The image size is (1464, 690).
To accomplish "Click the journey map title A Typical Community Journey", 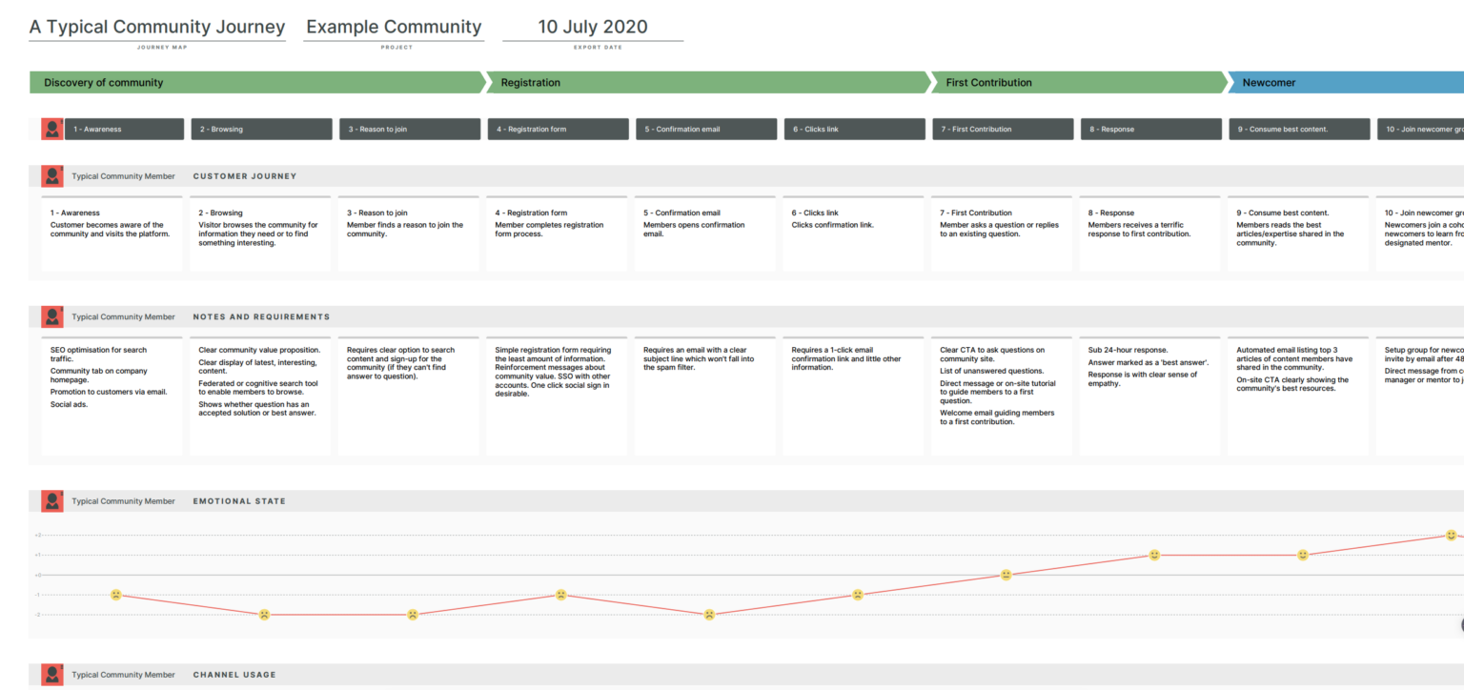I will coord(157,27).
